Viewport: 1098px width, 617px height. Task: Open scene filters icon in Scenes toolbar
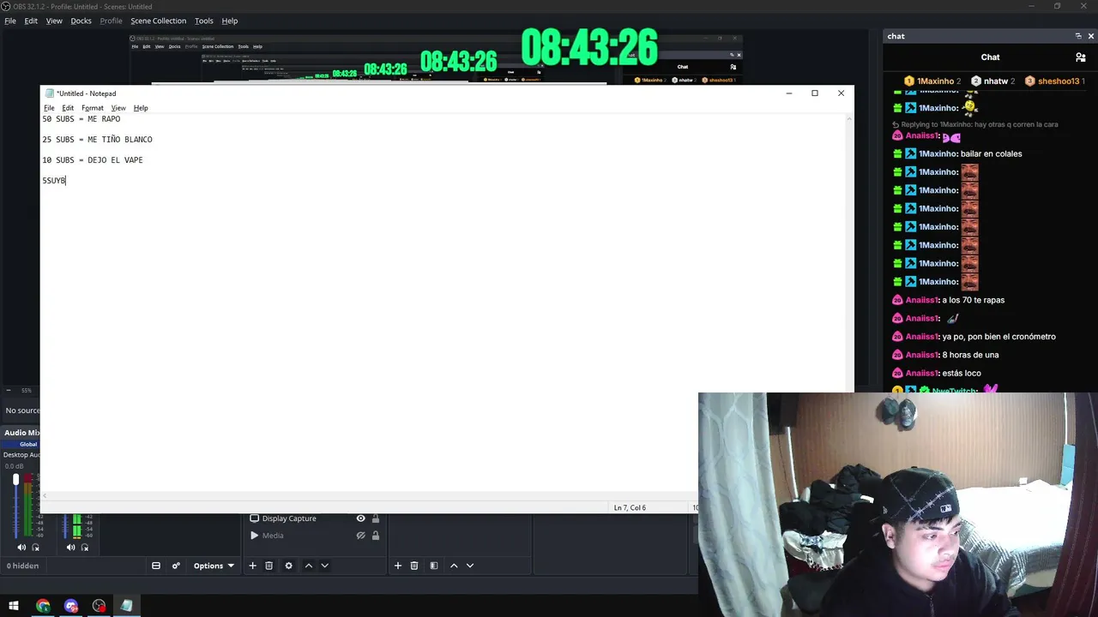[x=434, y=566]
